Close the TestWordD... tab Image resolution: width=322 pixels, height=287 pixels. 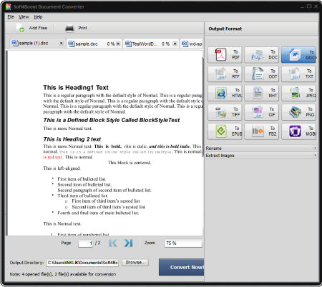(x=175, y=44)
